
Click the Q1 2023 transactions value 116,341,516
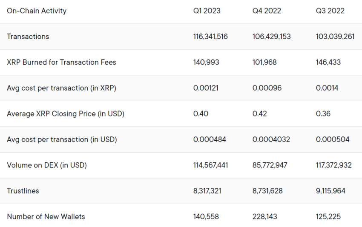point(210,37)
